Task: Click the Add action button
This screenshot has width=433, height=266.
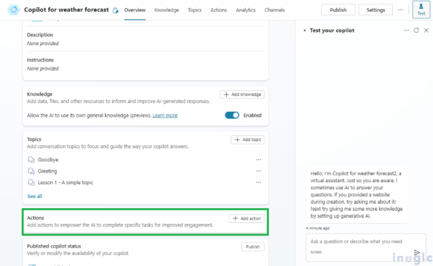Action: (246, 218)
